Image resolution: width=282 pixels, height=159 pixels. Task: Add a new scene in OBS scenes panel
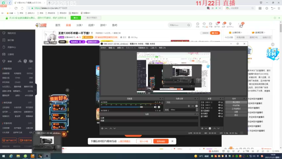[102, 128]
